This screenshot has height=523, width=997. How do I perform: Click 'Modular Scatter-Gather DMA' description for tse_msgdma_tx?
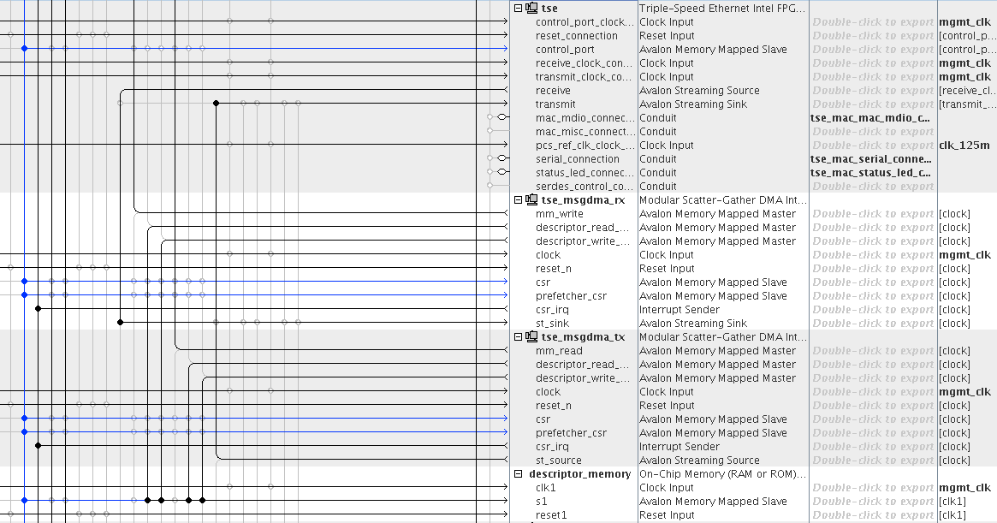723,336
